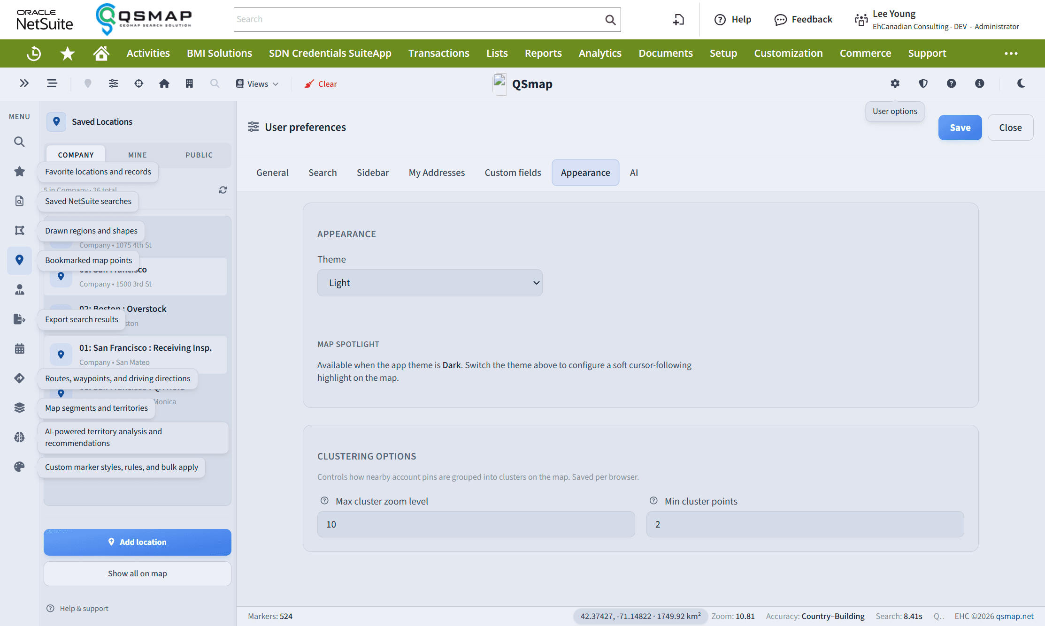Image resolution: width=1045 pixels, height=626 pixels.
Task: Open Saved NetSuite searches sidebar icon
Action: tap(19, 201)
